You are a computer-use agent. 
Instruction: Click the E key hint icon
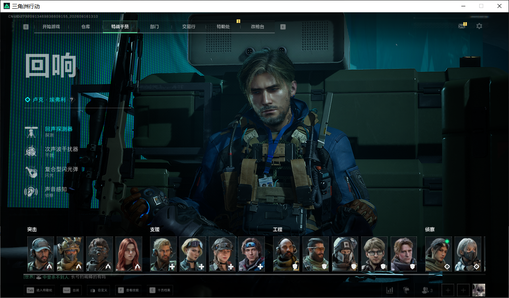point(283,27)
